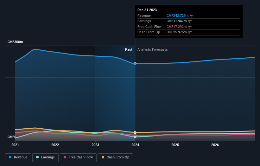260x166 pixels.
Task: Toggle the Free Cash Flow legend series
Action: pos(78,157)
